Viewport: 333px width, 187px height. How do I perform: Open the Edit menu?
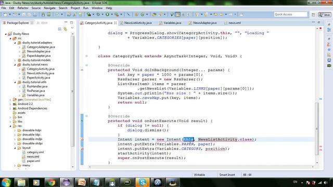11,8
